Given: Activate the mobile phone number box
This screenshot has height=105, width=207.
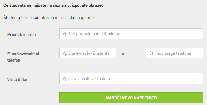Looking at the screenshot, I should (174, 53).
